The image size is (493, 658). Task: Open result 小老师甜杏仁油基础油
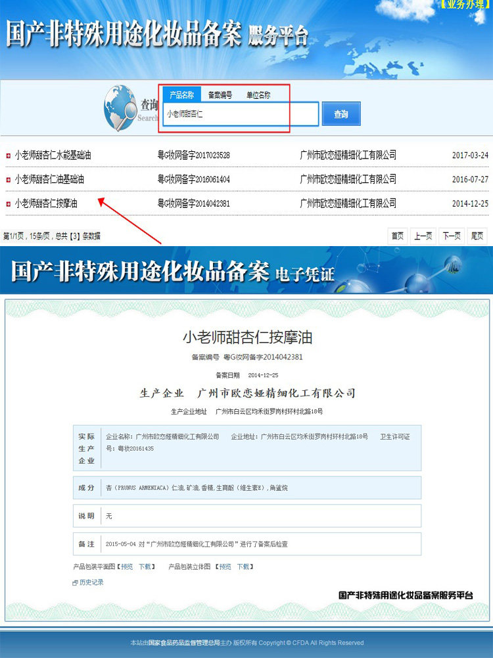coord(49,179)
